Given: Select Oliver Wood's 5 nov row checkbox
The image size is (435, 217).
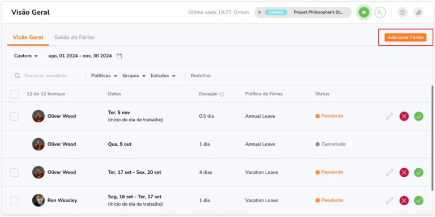Looking at the screenshot, I should pyautogui.click(x=14, y=116).
